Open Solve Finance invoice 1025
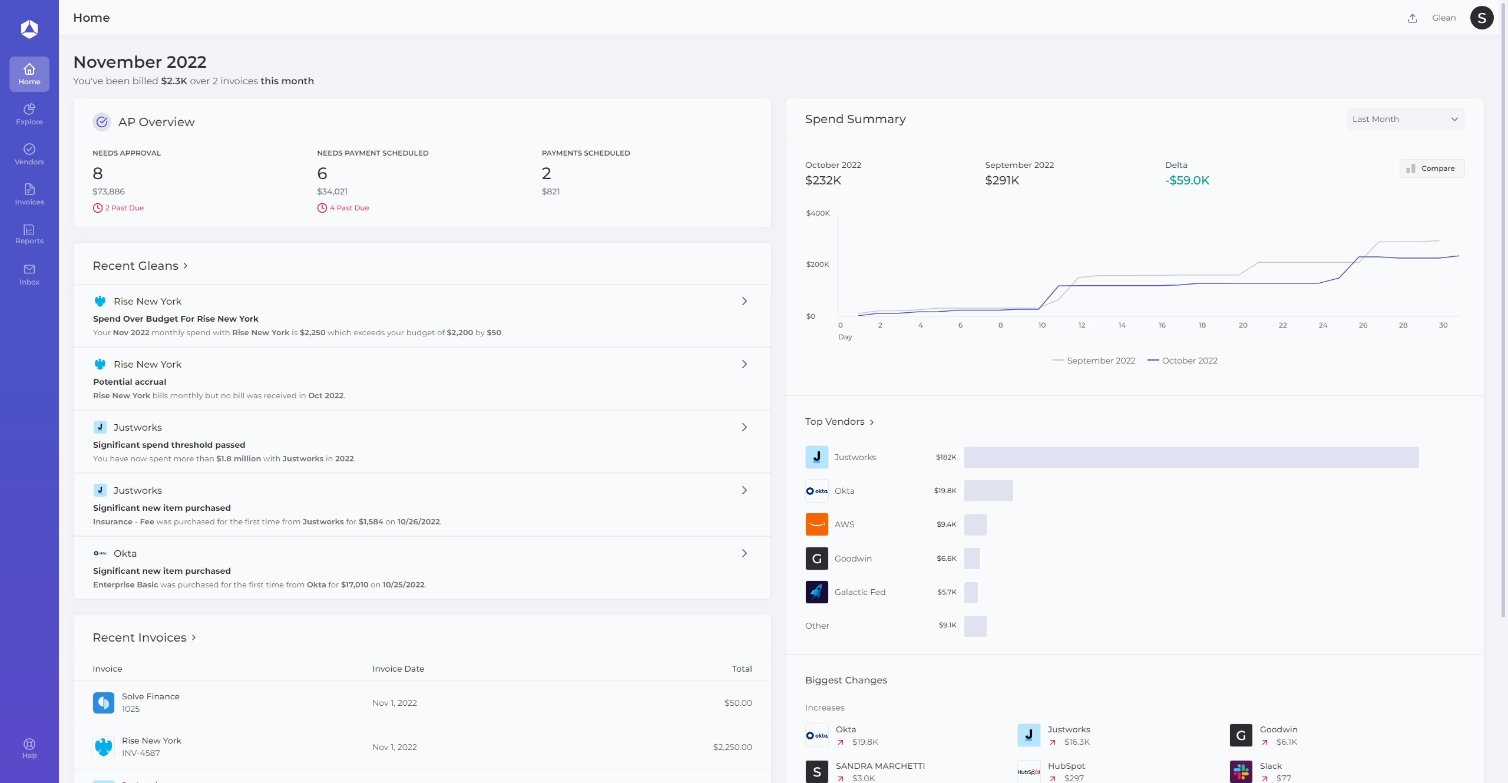This screenshot has height=783, width=1508. click(422, 703)
